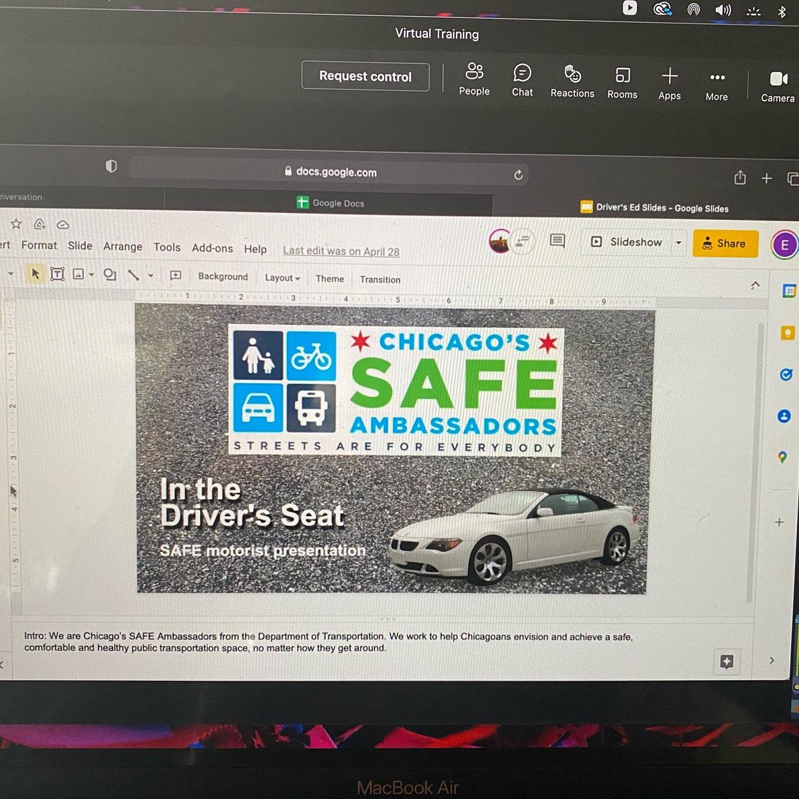The width and height of the screenshot is (799, 799).
Task: Click the Insert image tool icon
Action: coord(79,274)
